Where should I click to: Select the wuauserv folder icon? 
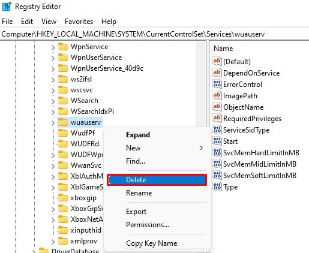click(x=63, y=122)
